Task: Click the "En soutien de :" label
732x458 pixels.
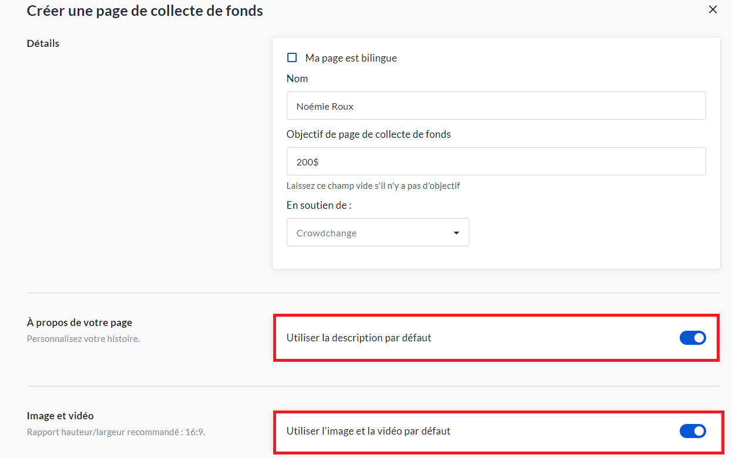Action: click(x=319, y=205)
